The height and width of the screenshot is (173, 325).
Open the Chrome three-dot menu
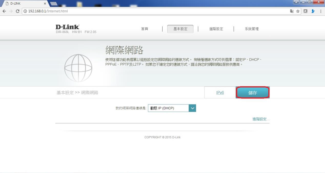[321, 11]
